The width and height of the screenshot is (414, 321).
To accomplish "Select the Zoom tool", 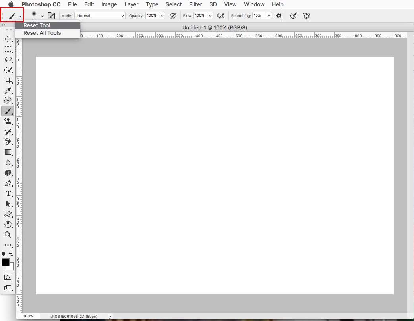I will (8, 235).
